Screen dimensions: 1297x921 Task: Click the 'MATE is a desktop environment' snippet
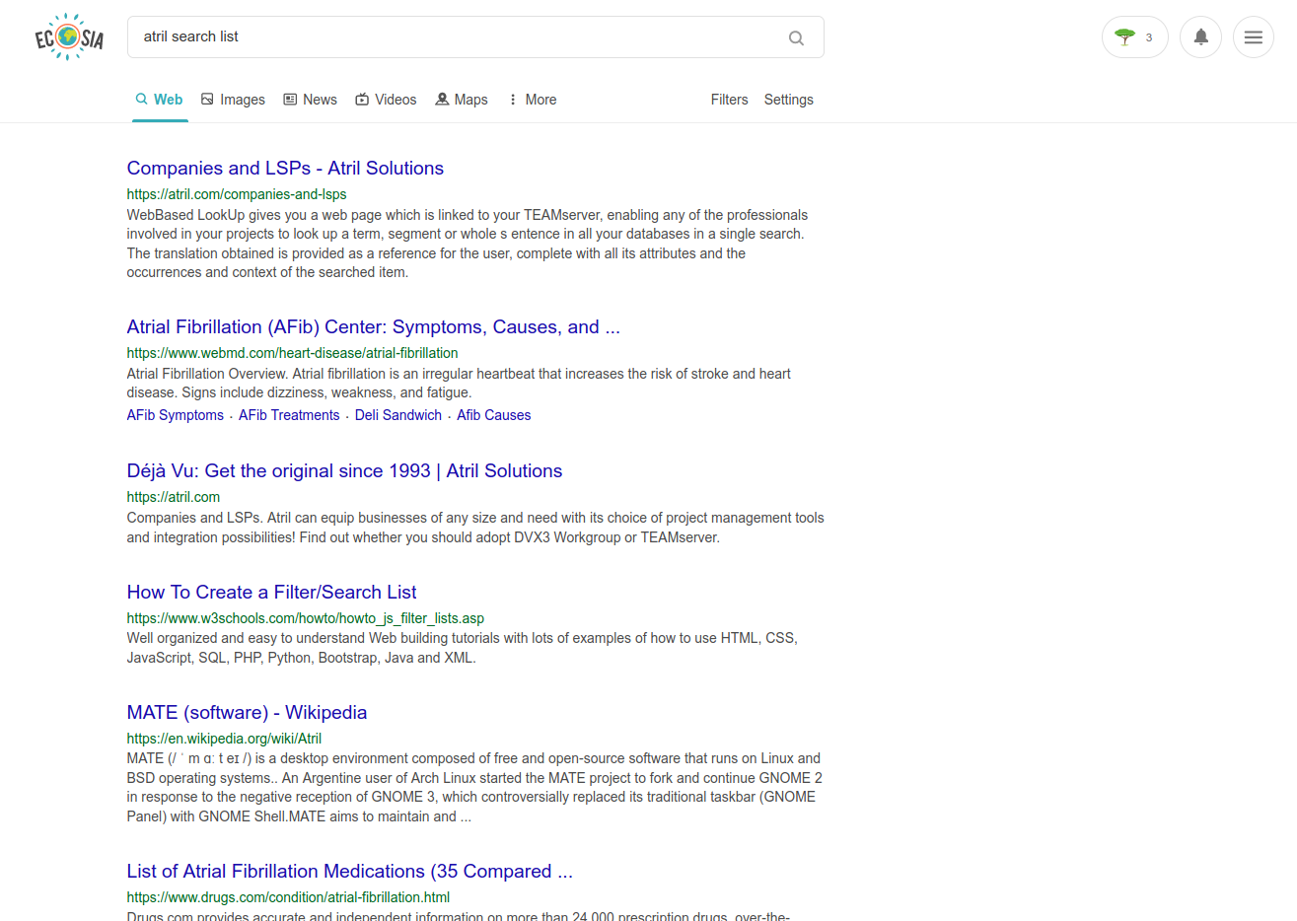(474, 788)
